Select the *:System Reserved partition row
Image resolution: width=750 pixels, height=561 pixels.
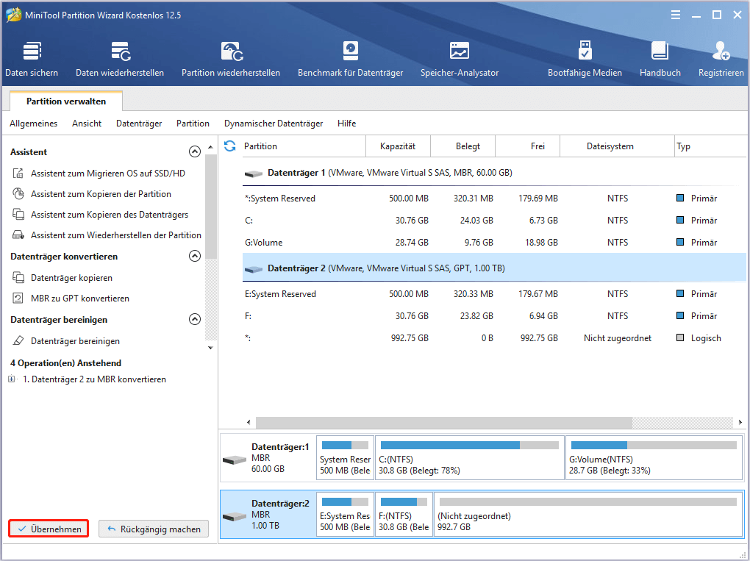pos(494,198)
